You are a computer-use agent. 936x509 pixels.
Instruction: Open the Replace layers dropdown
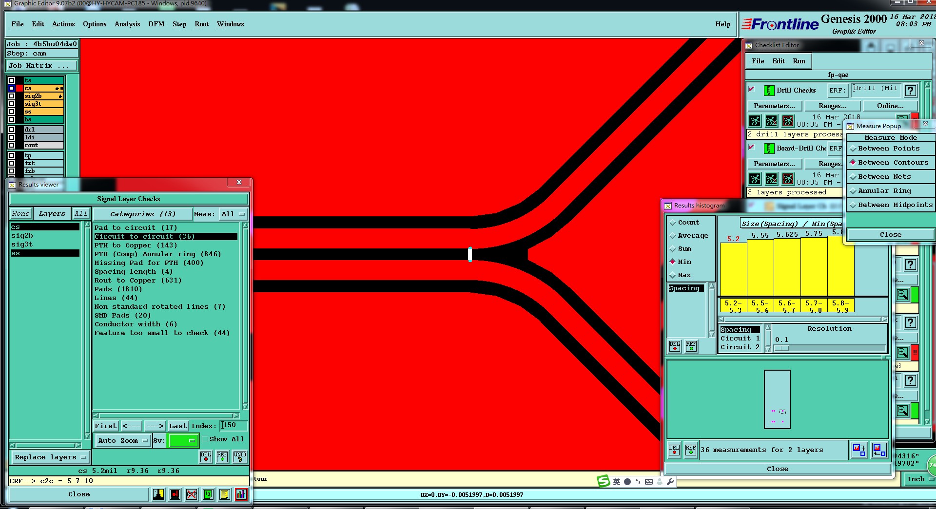[x=50, y=457]
